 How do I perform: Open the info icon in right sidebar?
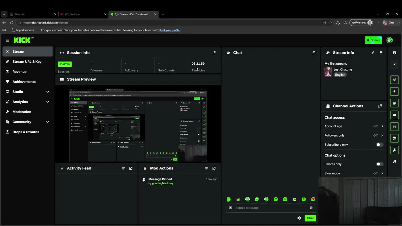coord(394,53)
